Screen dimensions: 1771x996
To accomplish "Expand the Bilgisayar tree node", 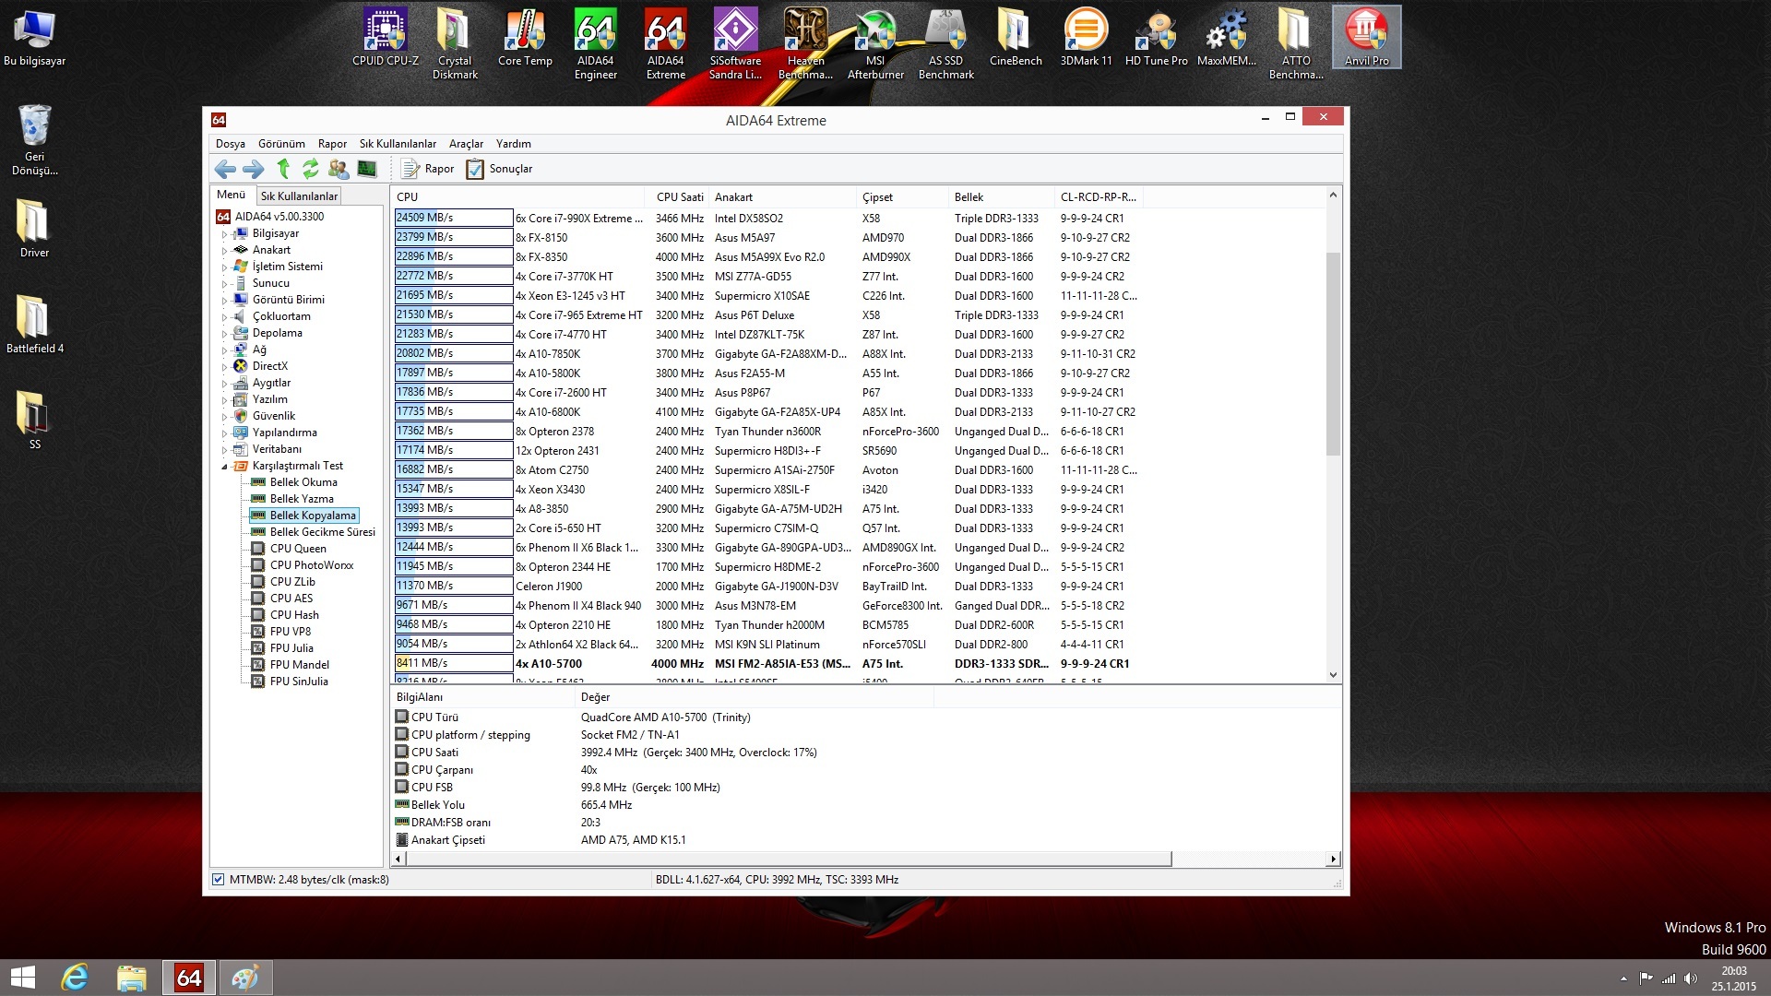I will (224, 234).
